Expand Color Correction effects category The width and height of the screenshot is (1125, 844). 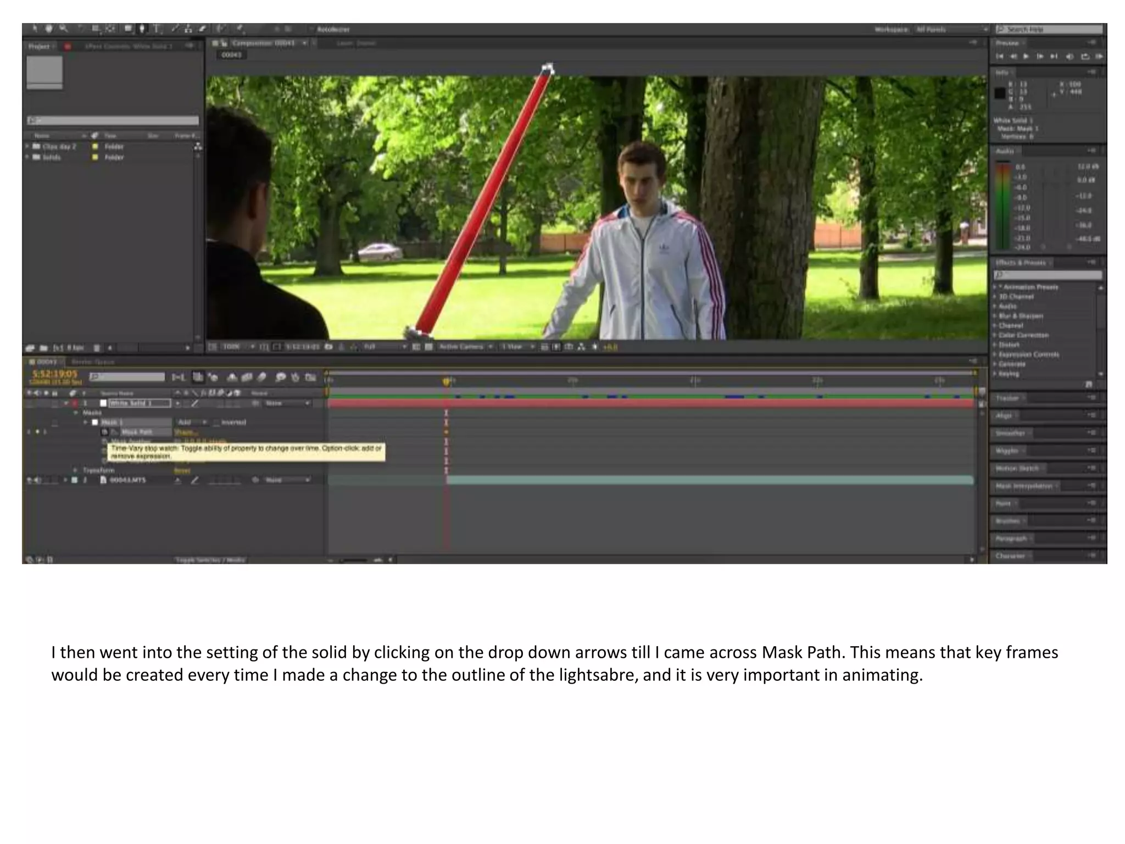995,335
